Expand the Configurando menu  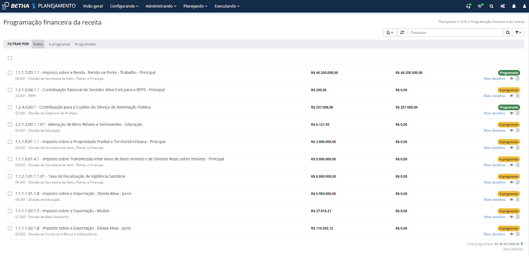124,6
